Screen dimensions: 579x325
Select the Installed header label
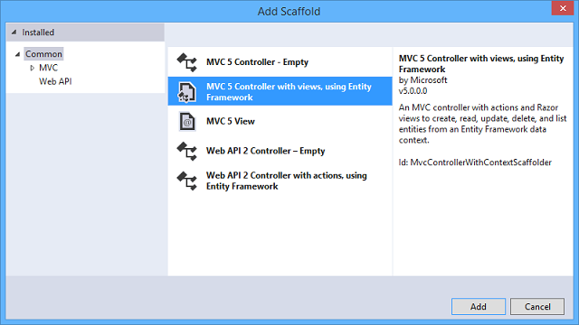(38, 32)
